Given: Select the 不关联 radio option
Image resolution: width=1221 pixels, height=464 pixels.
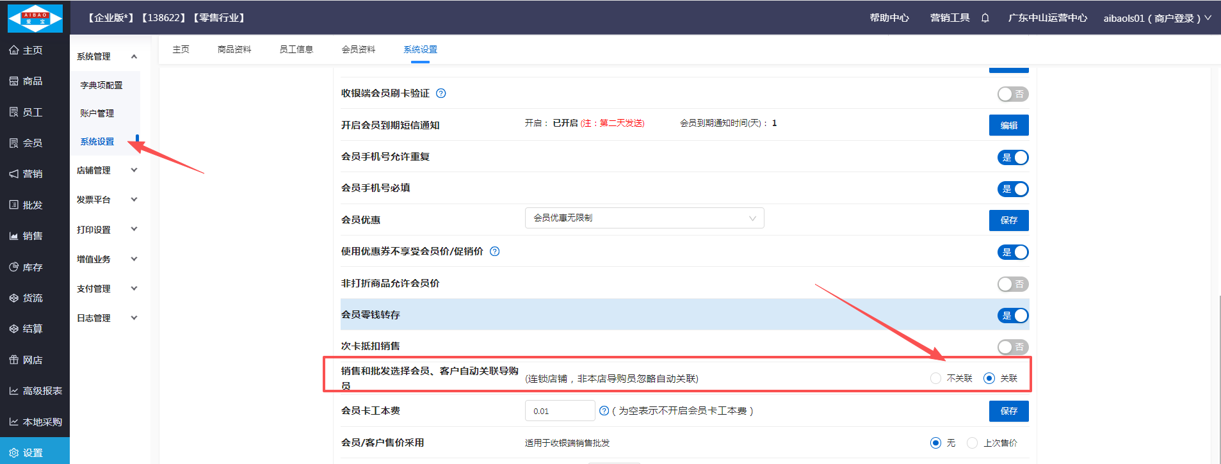Looking at the screenshot, I should (936, 378).
